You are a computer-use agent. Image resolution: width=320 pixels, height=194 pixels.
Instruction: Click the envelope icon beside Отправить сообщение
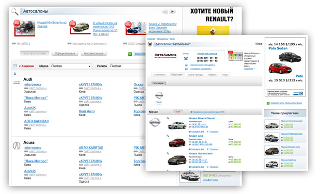pyautogui.click(x=186, y=69)
